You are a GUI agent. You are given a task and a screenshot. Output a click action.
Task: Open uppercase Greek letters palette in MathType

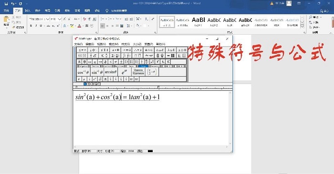pyautogui.click(x=182, y=50)
